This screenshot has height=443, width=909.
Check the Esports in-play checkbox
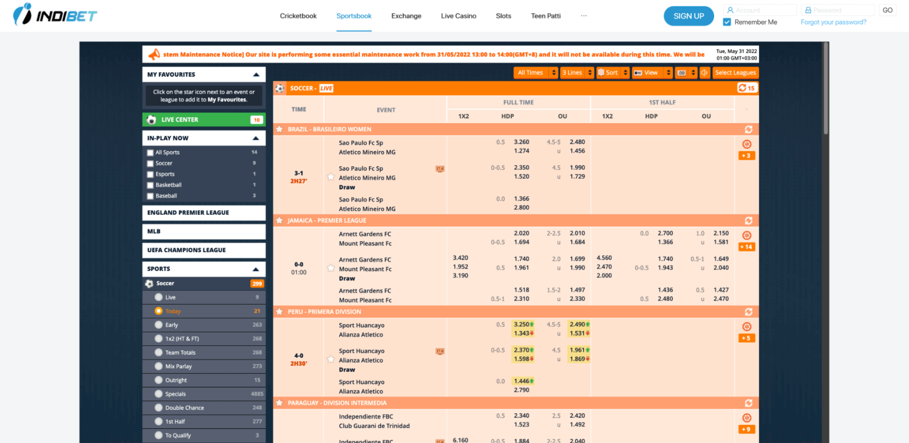(x=151, y=174)
